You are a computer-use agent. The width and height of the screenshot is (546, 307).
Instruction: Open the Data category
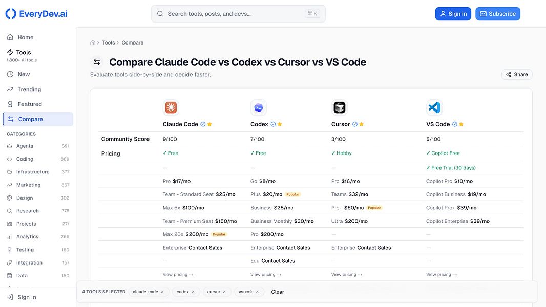tap(38, 275)
